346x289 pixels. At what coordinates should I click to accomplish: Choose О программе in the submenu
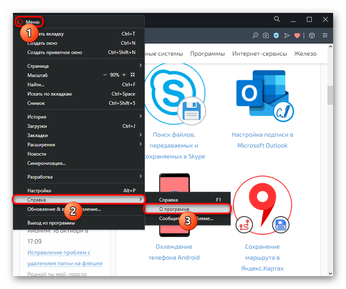tap(188, 209)
